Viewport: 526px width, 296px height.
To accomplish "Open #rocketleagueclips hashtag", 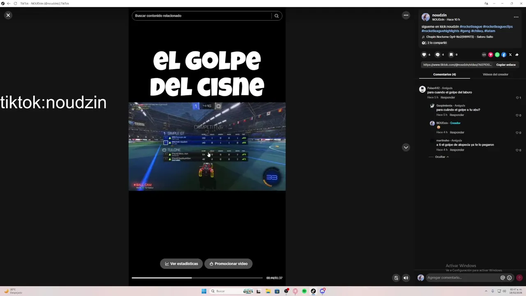I will point(498,27).
